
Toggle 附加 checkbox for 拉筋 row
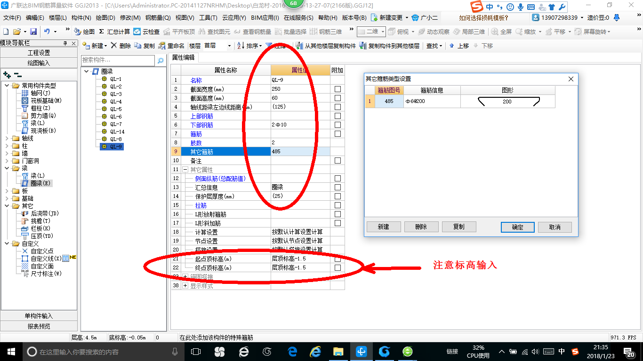(x=338, y=205)
